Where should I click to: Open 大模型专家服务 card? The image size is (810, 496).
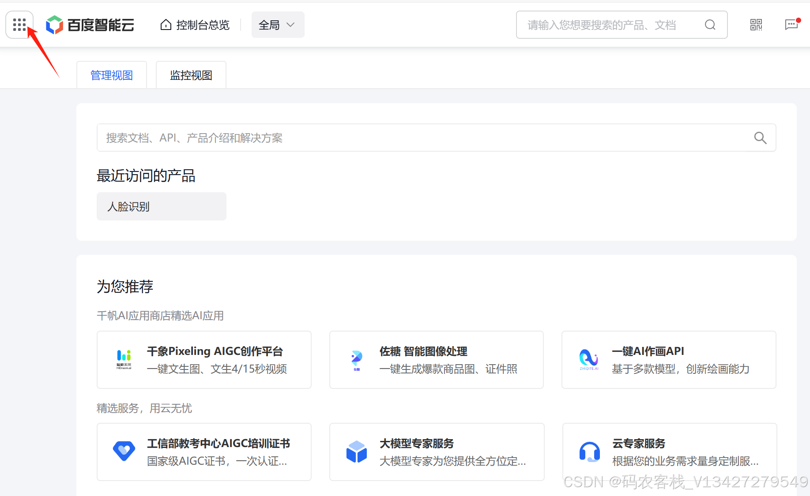[x=437, y=452]
